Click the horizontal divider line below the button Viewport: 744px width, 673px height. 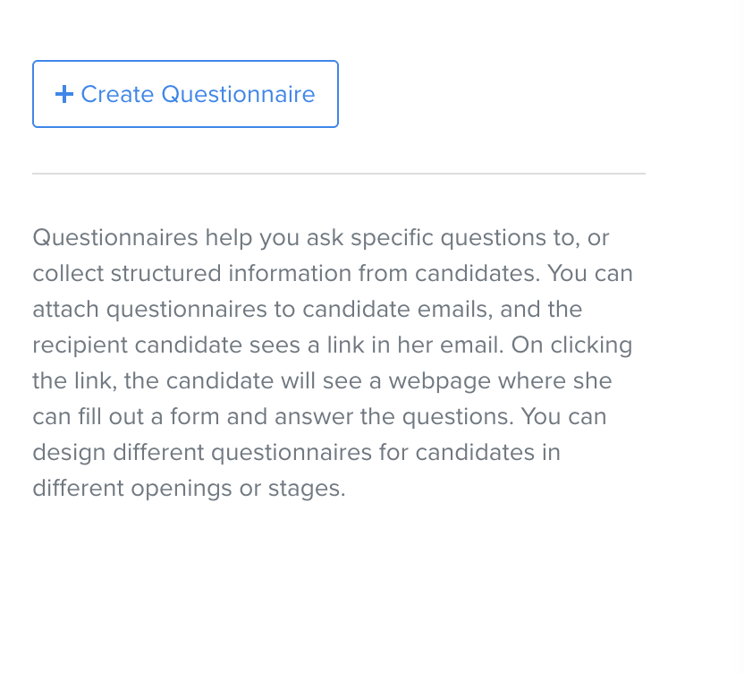[x=339, y=174]
